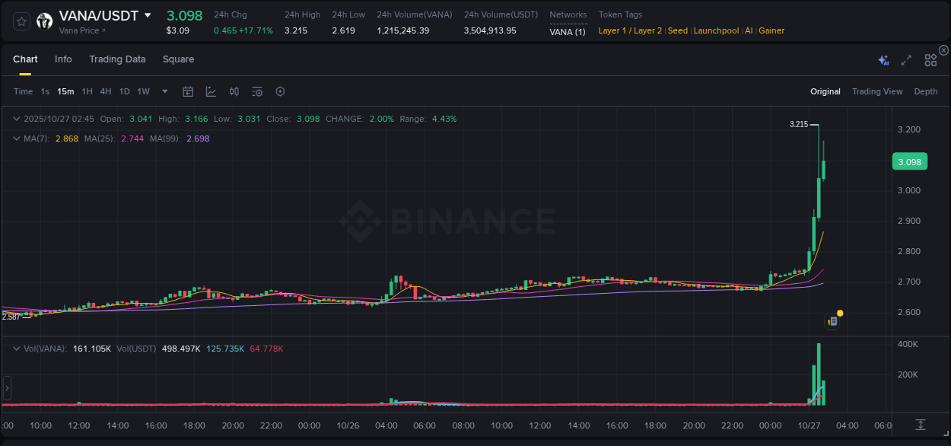Click the volume panel left scrollbar arrow
This screenshot has width=951, height=446.
[7, 388]
